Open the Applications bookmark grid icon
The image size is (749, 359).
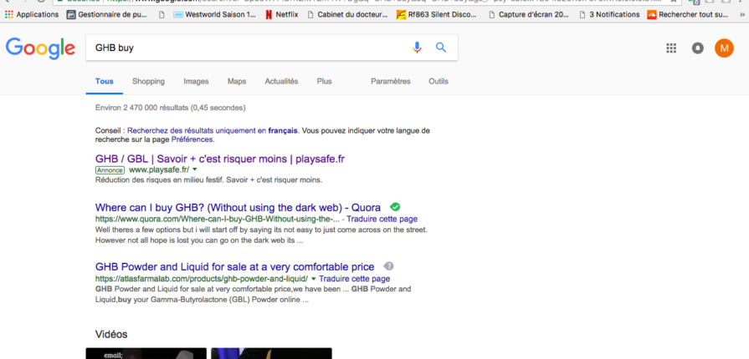pyautogui.click(x=8, y=15)
